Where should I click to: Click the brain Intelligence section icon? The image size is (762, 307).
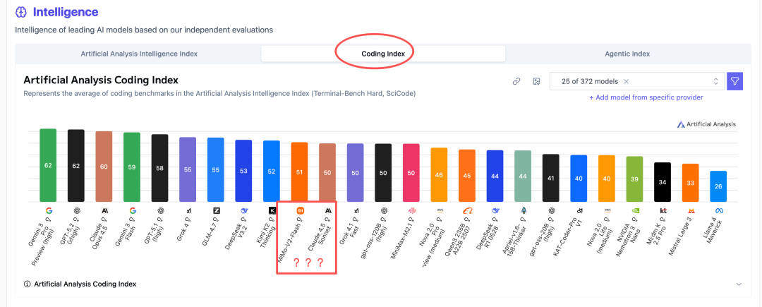[x=21, y=12]
